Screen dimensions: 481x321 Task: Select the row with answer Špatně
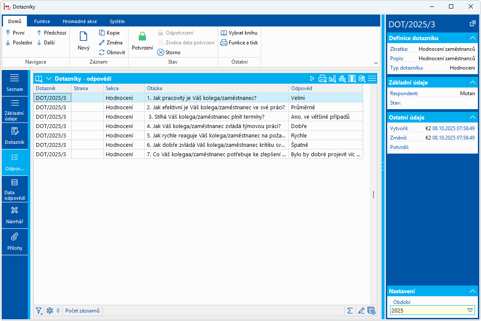point(198,145)
